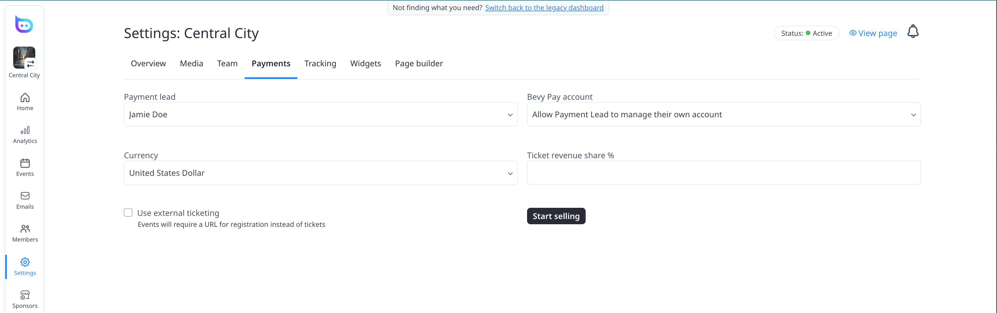
Task: Open notifications via the bell icon
Action: coord(913,31)
